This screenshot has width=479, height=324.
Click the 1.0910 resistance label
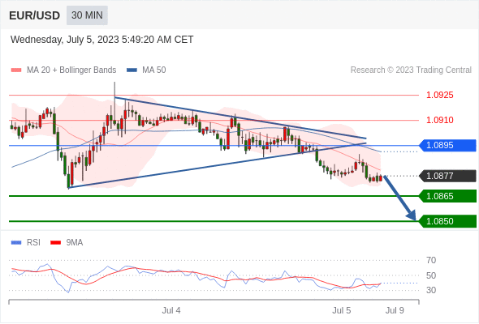[x=439, y=120]
